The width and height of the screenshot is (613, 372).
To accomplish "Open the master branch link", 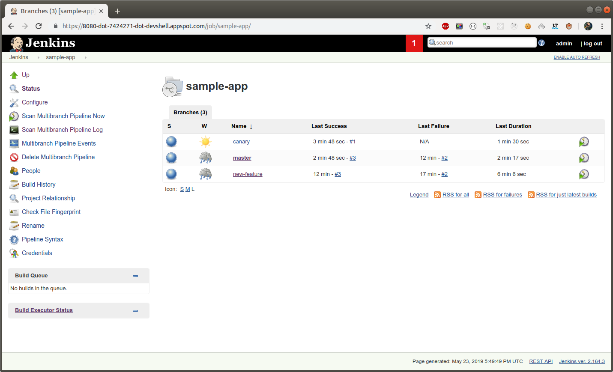I will pos(242,158).
